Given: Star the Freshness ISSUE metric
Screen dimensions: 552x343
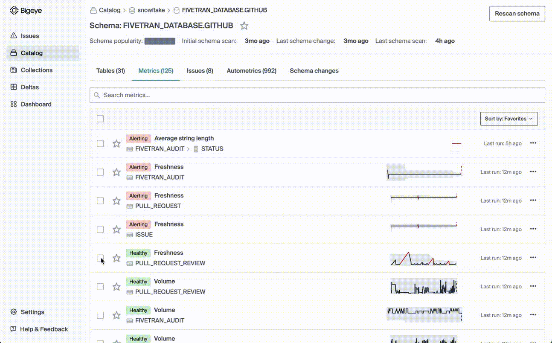Looking at the screenshot, I should (116, 230).
